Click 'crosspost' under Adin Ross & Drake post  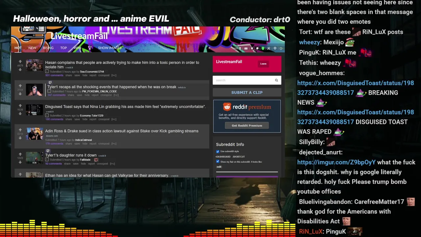104,144
